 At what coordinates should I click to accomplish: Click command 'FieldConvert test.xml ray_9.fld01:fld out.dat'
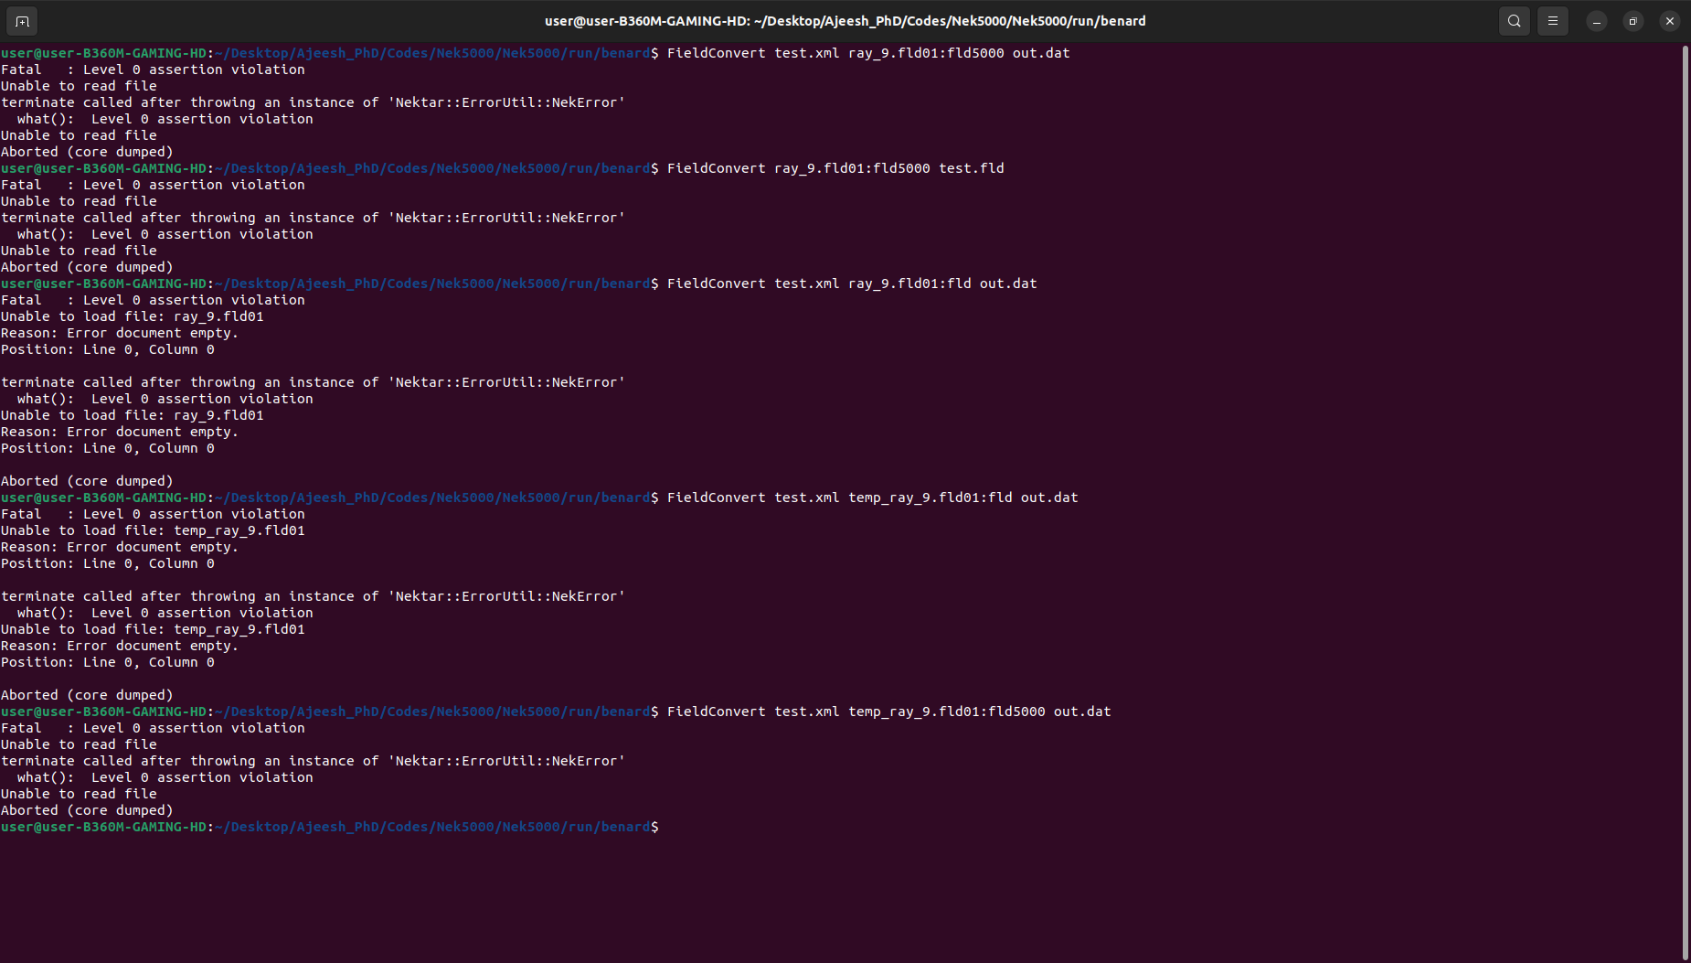coord(851,284)
